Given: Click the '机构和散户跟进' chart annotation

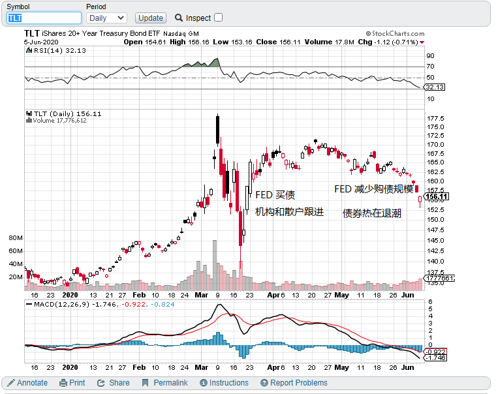Looking at the screenshot, I should pos(289,211).
